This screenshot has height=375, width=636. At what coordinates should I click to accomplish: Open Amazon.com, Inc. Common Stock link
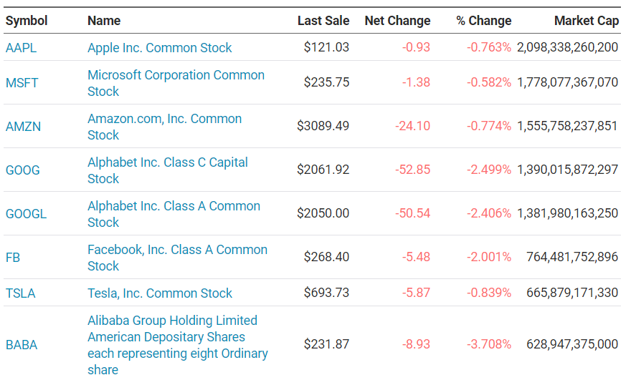click(x=164, y=127)
